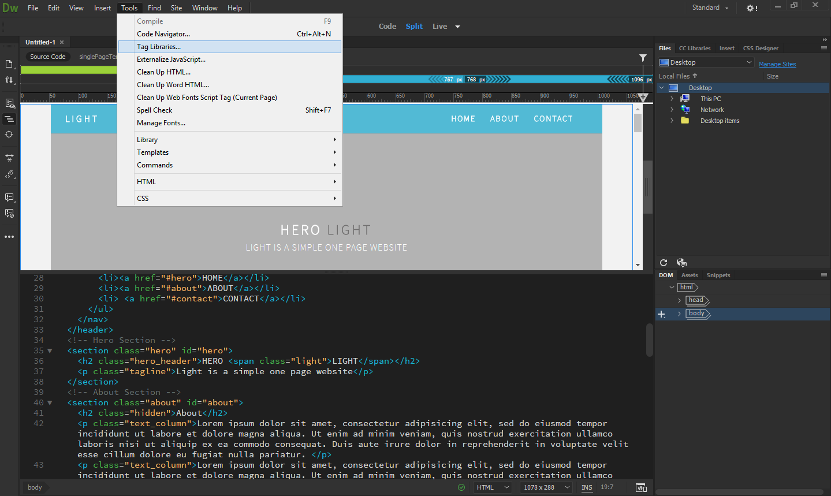Choose Clean Up HTML... menu entry
Screen dimensions: 831x496
(230, 72)
